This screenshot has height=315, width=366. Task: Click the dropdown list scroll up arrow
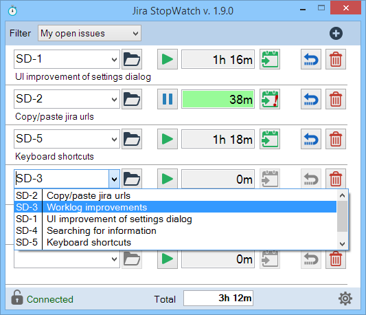(342, 195)
